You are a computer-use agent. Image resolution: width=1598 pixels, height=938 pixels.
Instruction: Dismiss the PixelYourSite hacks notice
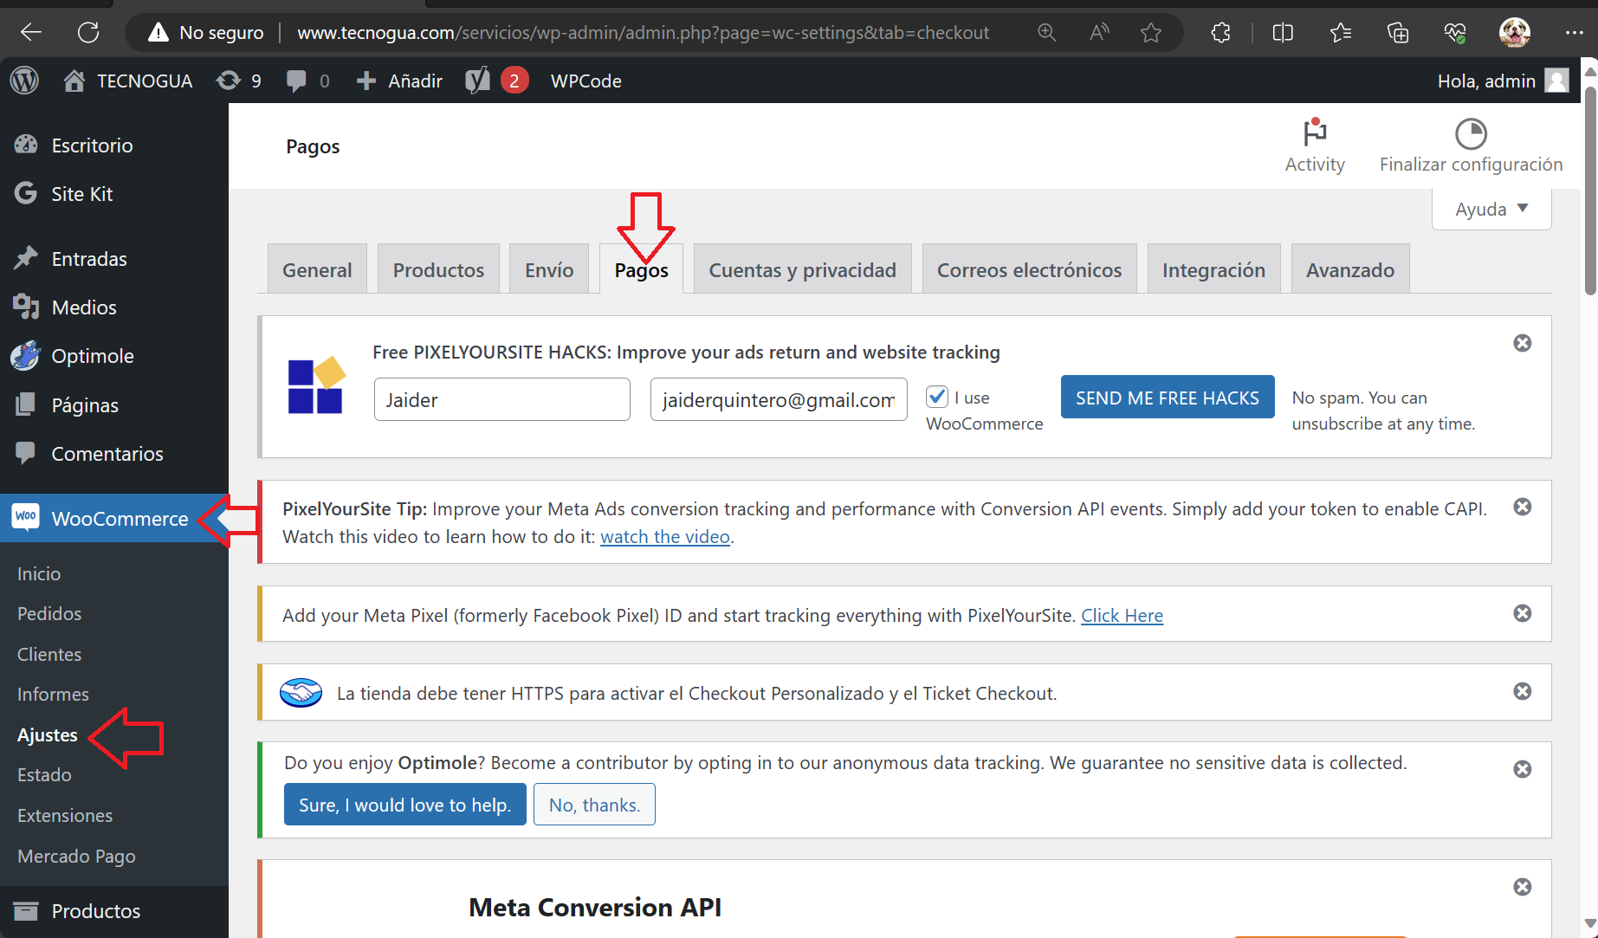coord(1523,343)
